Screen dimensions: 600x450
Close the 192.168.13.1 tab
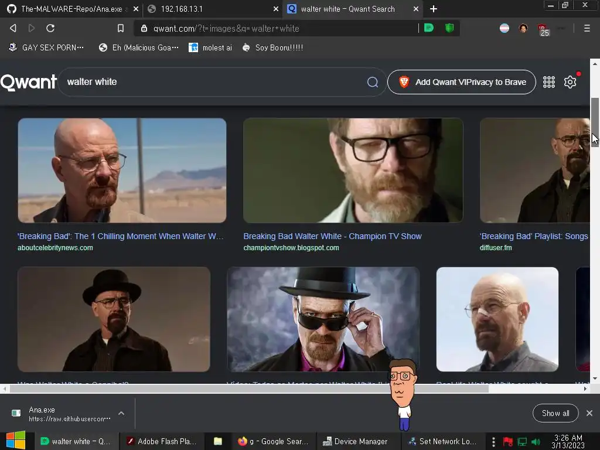(x=276, y=9)
